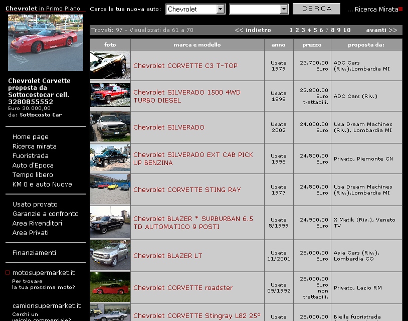Open the Chevrolet CORVETTE roadster listing

tap(183, 288)
